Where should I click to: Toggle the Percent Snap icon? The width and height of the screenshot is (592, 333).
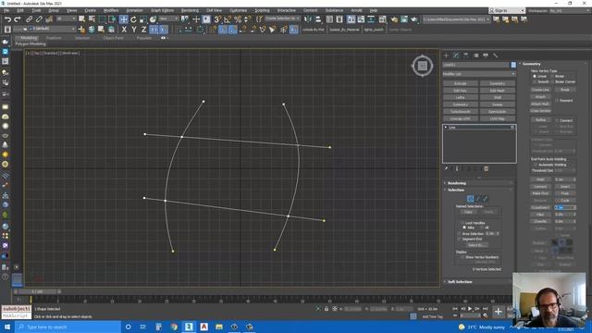coord(238,19)
